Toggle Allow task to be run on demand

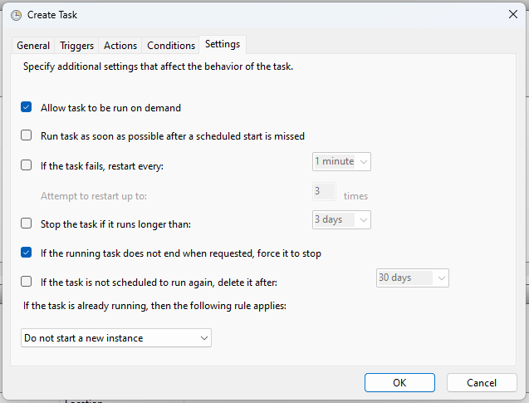click(27, 107)
